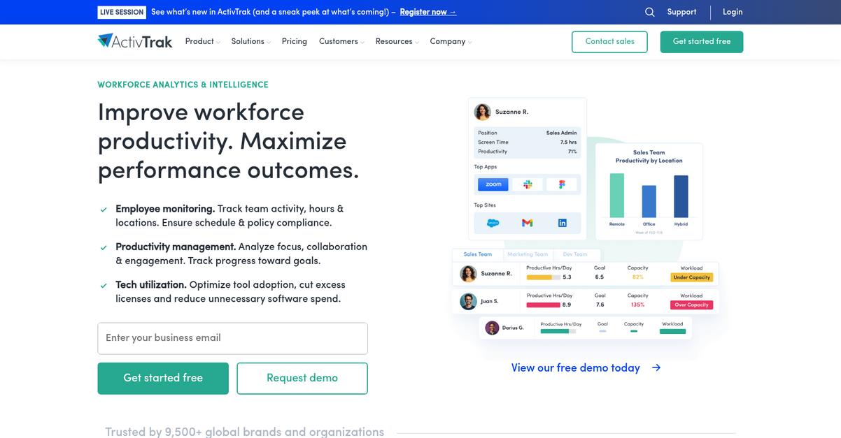The height and width of the screenshot is (438, 841).
Task: Click Juan S. avatar
Action: [x=468, y=301]
